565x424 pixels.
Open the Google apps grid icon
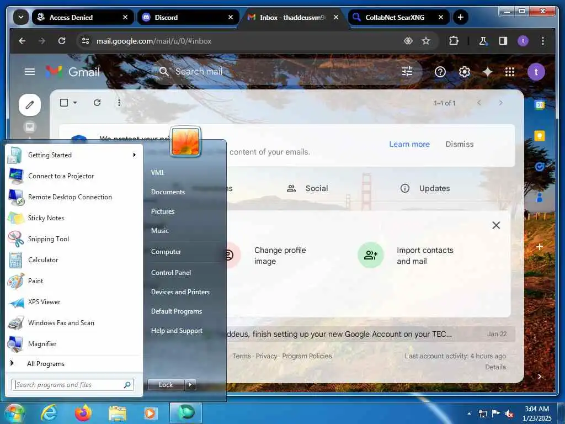[x=509, y=72]
